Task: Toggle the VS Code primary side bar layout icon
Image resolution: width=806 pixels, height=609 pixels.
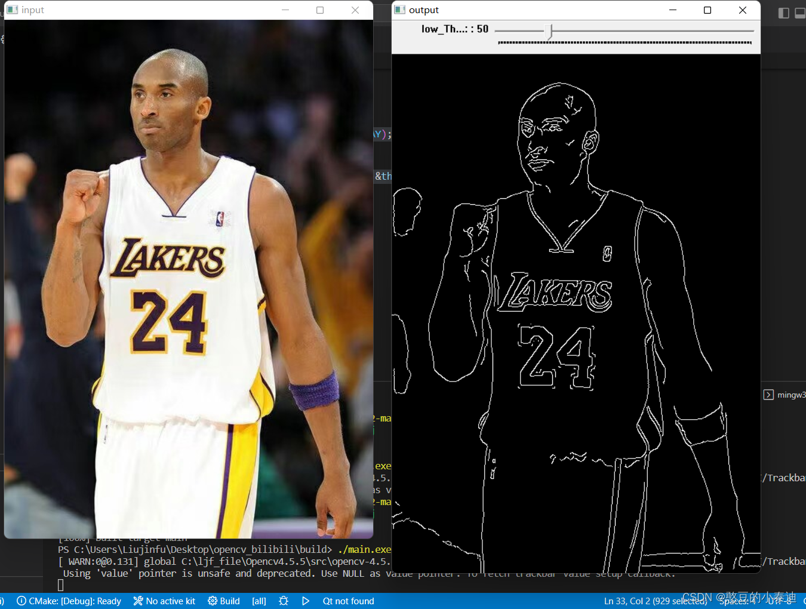Action: coord(784,13)
